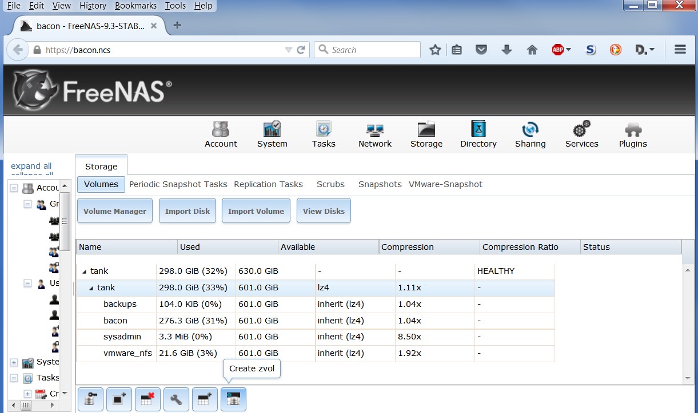Switch to Periodic Snapshot Tasks tab
698x413 pixels.
(x=178, y=184)
